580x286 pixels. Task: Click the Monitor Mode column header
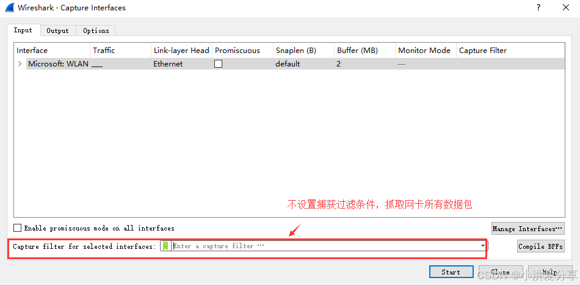point(426,51)
